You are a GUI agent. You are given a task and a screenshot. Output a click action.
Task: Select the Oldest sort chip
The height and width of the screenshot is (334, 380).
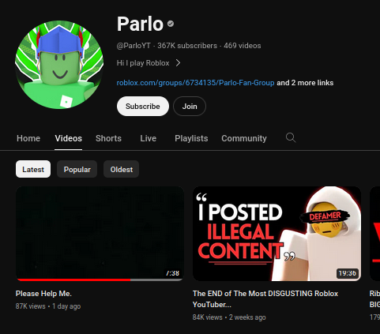pos(122,169)
